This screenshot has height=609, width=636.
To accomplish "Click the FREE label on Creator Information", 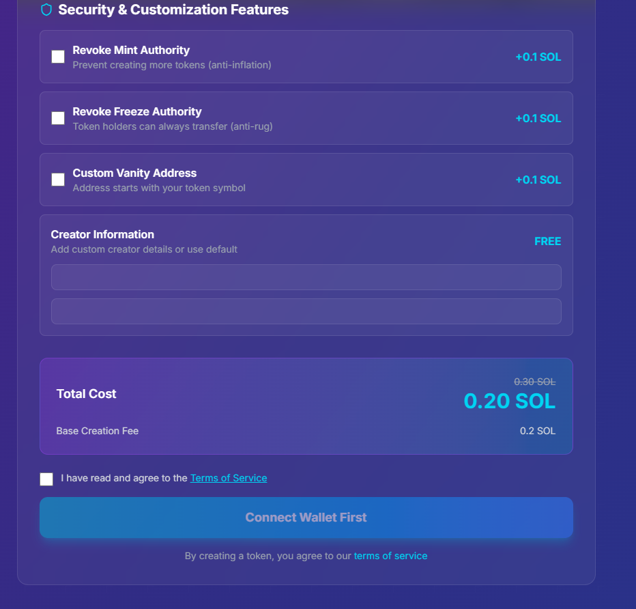I will (x=547, y=241).
